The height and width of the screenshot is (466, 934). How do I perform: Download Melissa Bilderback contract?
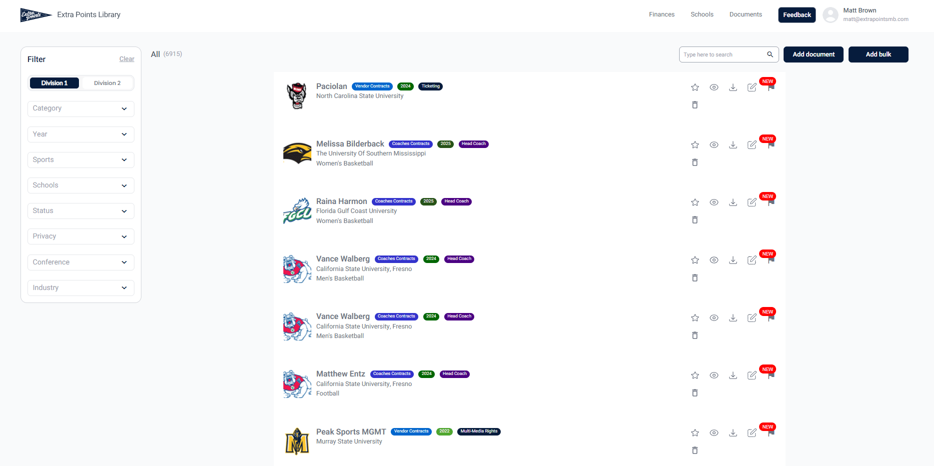pos(733,145)
